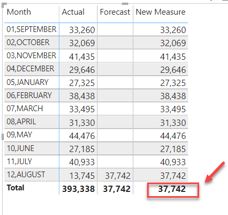Screen dimensions: 228x215
Task: Select Actual value 38,438 for February
Action: [82, 96]
